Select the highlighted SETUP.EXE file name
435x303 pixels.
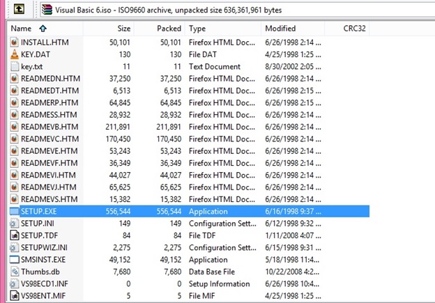38,211
